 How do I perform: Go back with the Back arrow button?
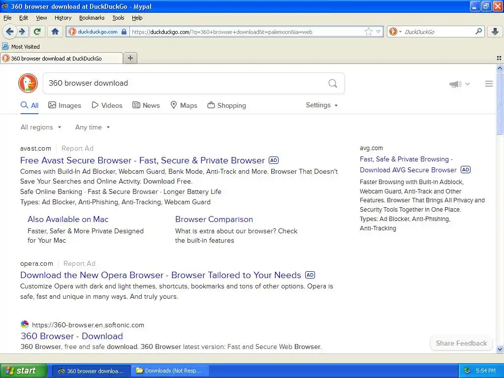[9, 31]
